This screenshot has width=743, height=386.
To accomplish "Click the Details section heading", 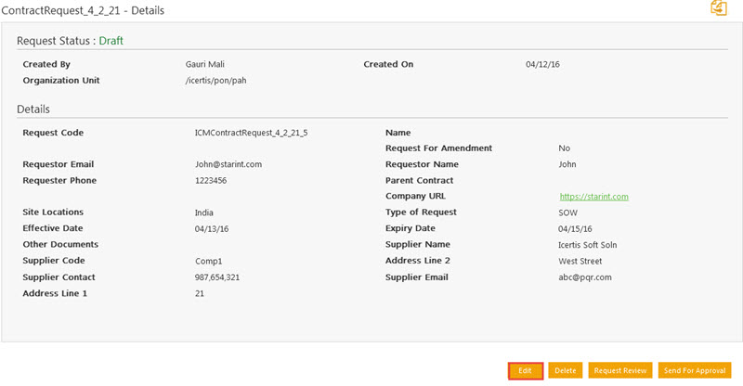I will click(35, 109).
